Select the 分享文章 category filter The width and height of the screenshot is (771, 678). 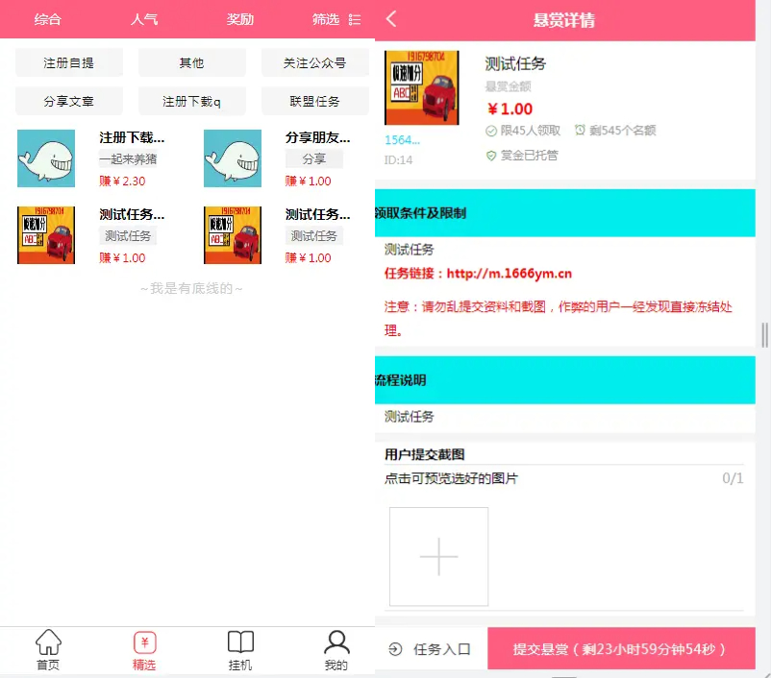(x=69, y=101)
